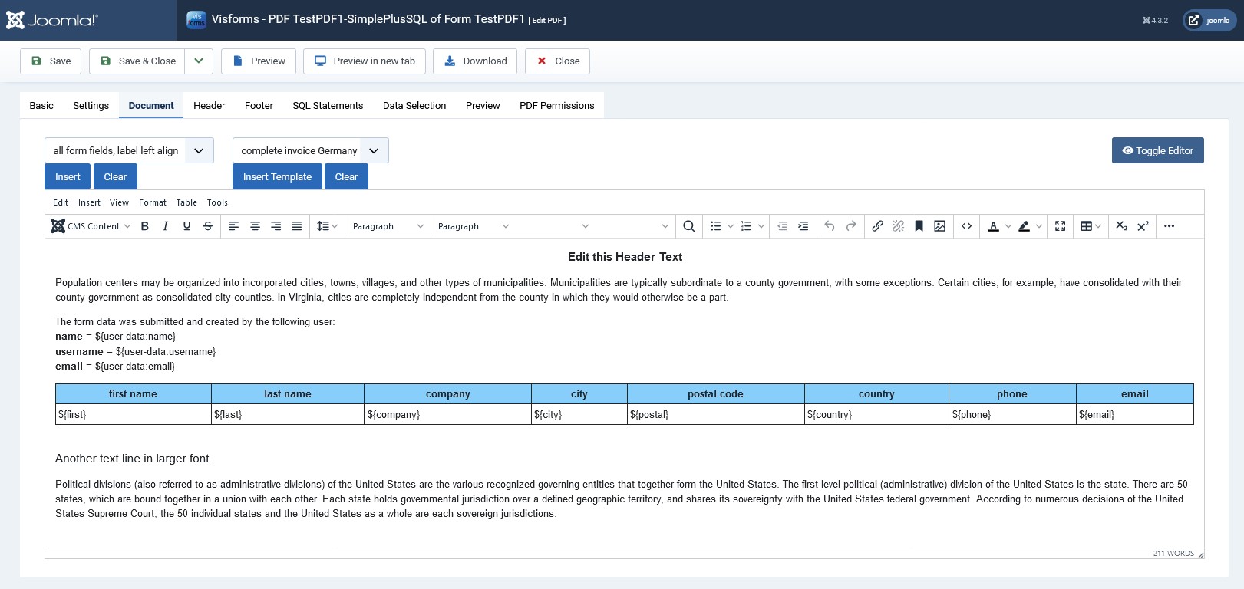Viewport: 1244px width, 589px height.
Task: Insert an anchor bookmark
Action: coord(919,226)
